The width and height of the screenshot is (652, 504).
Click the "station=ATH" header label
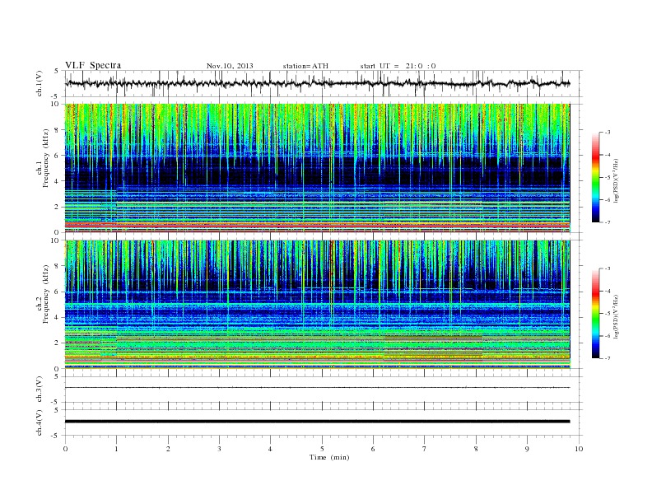tap(305, 66)
